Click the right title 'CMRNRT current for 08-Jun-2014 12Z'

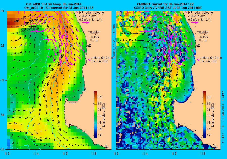tap(165, 4)
